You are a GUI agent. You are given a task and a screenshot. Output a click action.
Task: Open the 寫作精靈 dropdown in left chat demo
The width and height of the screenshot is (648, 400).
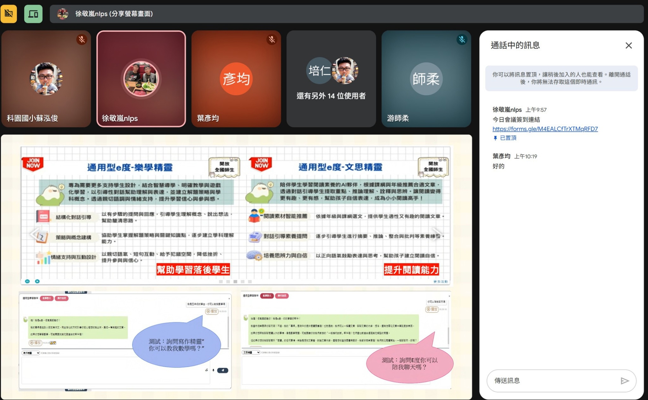31,353
